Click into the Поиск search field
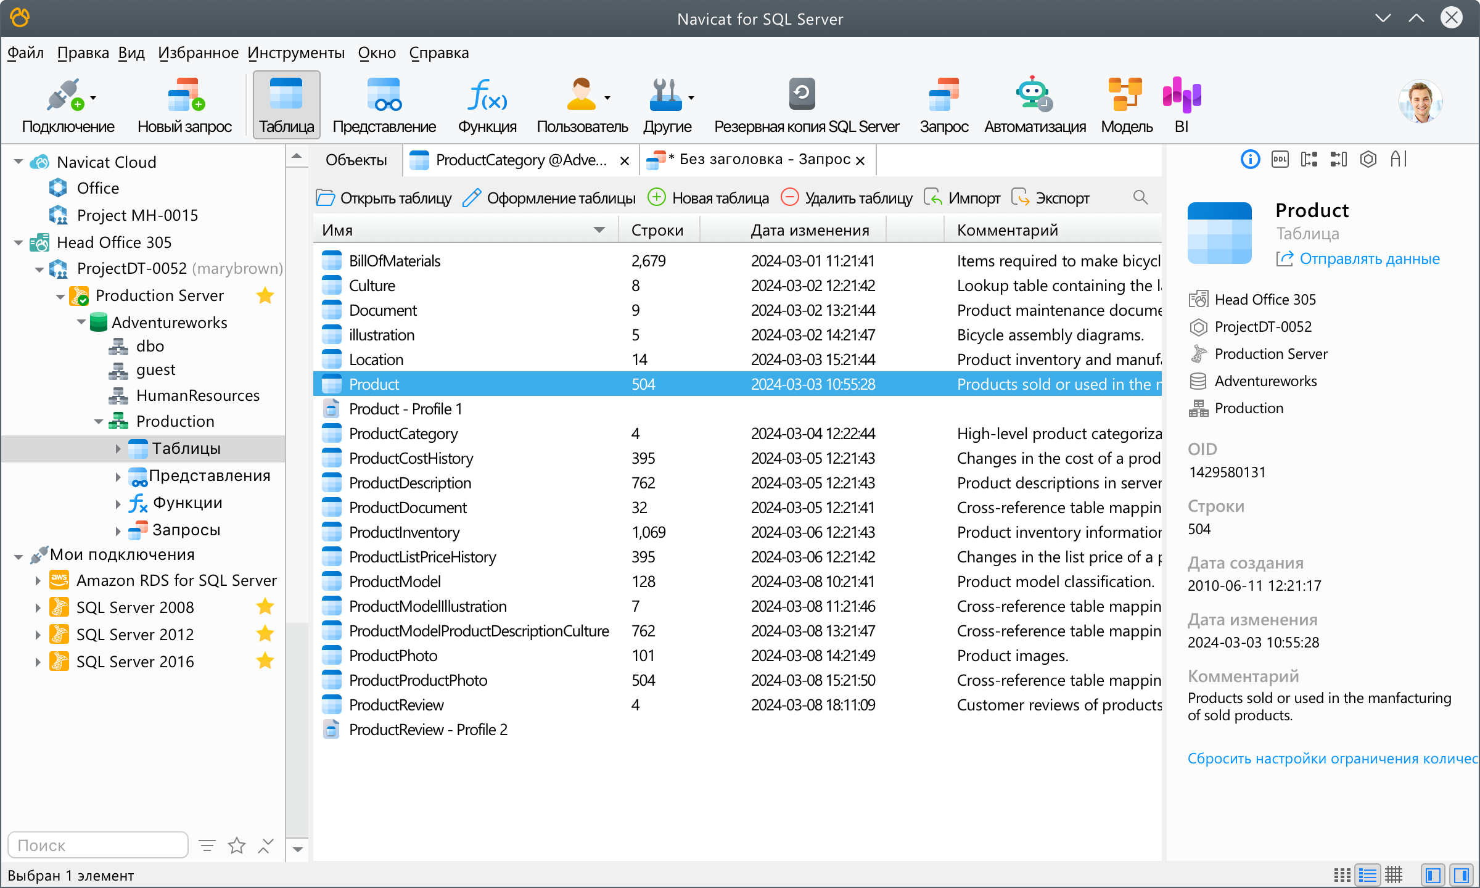The image size is (1480, 888). (98, 845)
